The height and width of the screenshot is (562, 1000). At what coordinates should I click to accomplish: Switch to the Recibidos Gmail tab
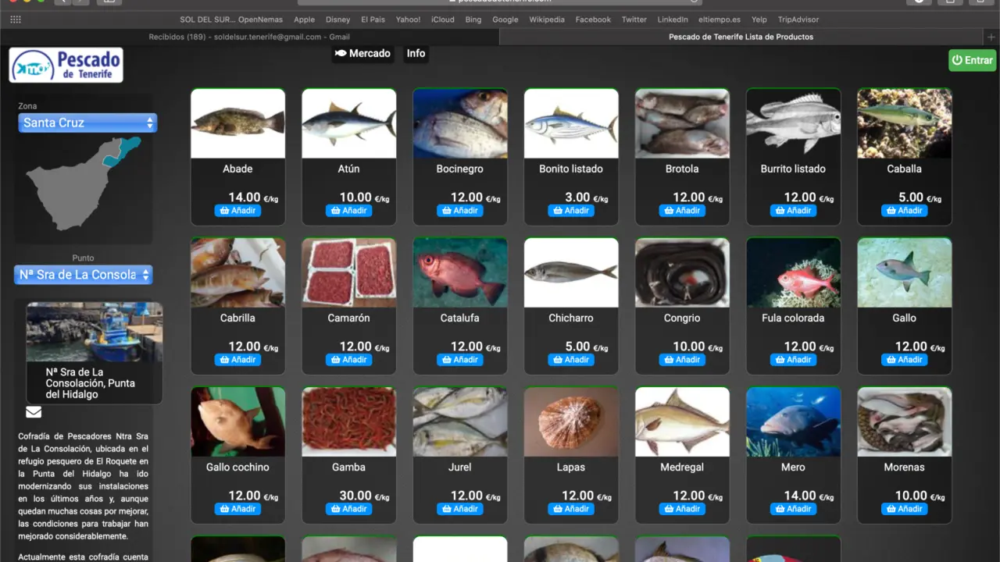[x=249, y=37]
